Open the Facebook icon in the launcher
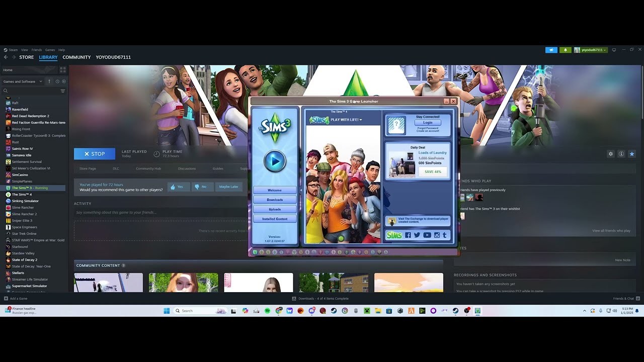Screen dimensions: 644x362 click(408, 235)
